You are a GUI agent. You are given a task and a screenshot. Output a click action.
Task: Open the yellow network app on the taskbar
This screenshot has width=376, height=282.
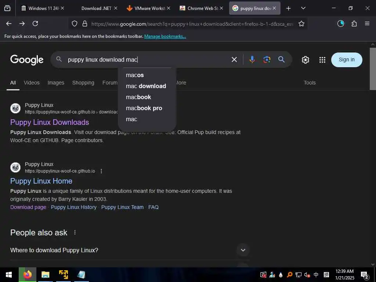coord(64,275)
